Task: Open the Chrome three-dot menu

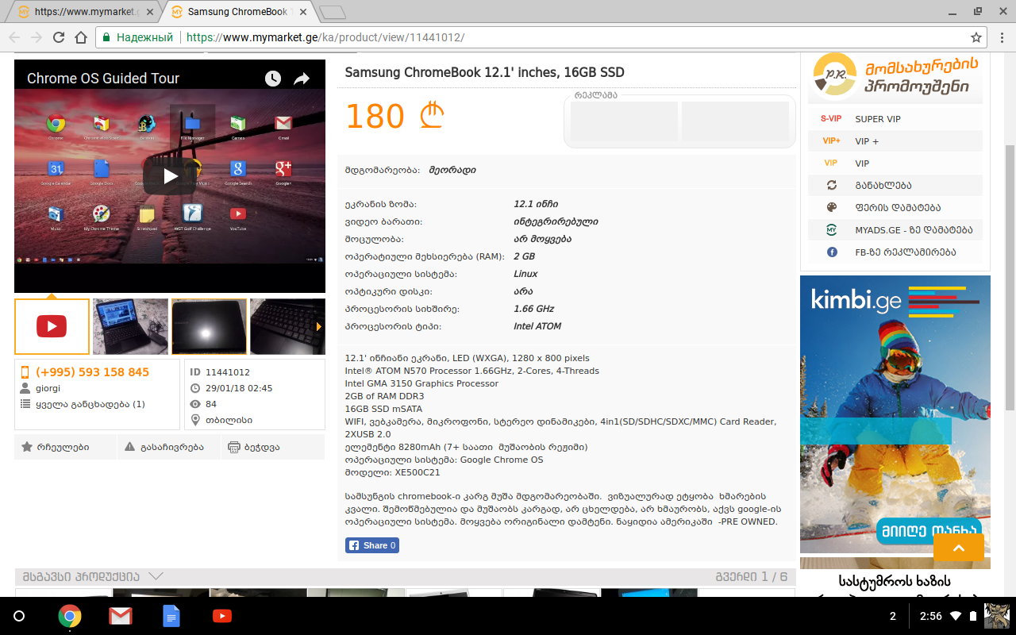Action: click(x=1003, y=37)
